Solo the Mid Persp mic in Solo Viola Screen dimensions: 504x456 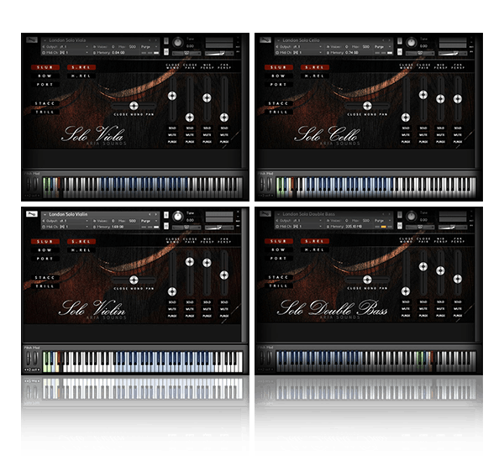pyautogui.click(x=207, y=128)
